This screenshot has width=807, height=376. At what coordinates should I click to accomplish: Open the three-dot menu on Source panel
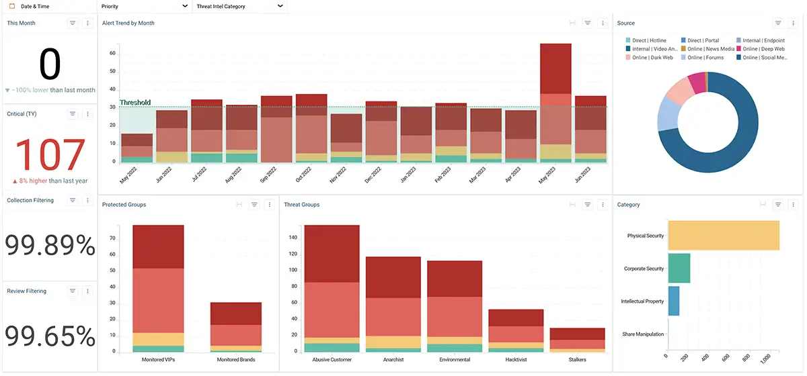[794, 23]
